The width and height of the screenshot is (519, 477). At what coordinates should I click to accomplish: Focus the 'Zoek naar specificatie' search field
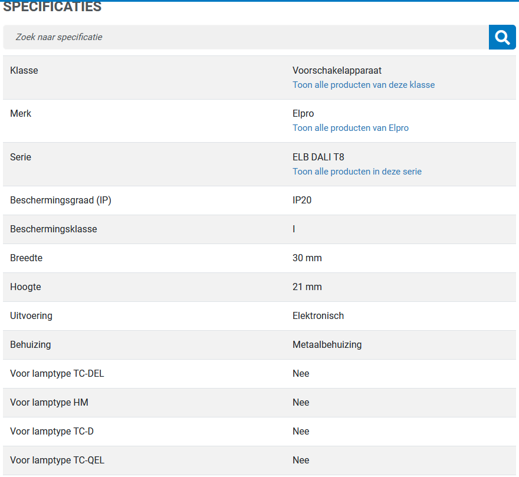[246, 37]
